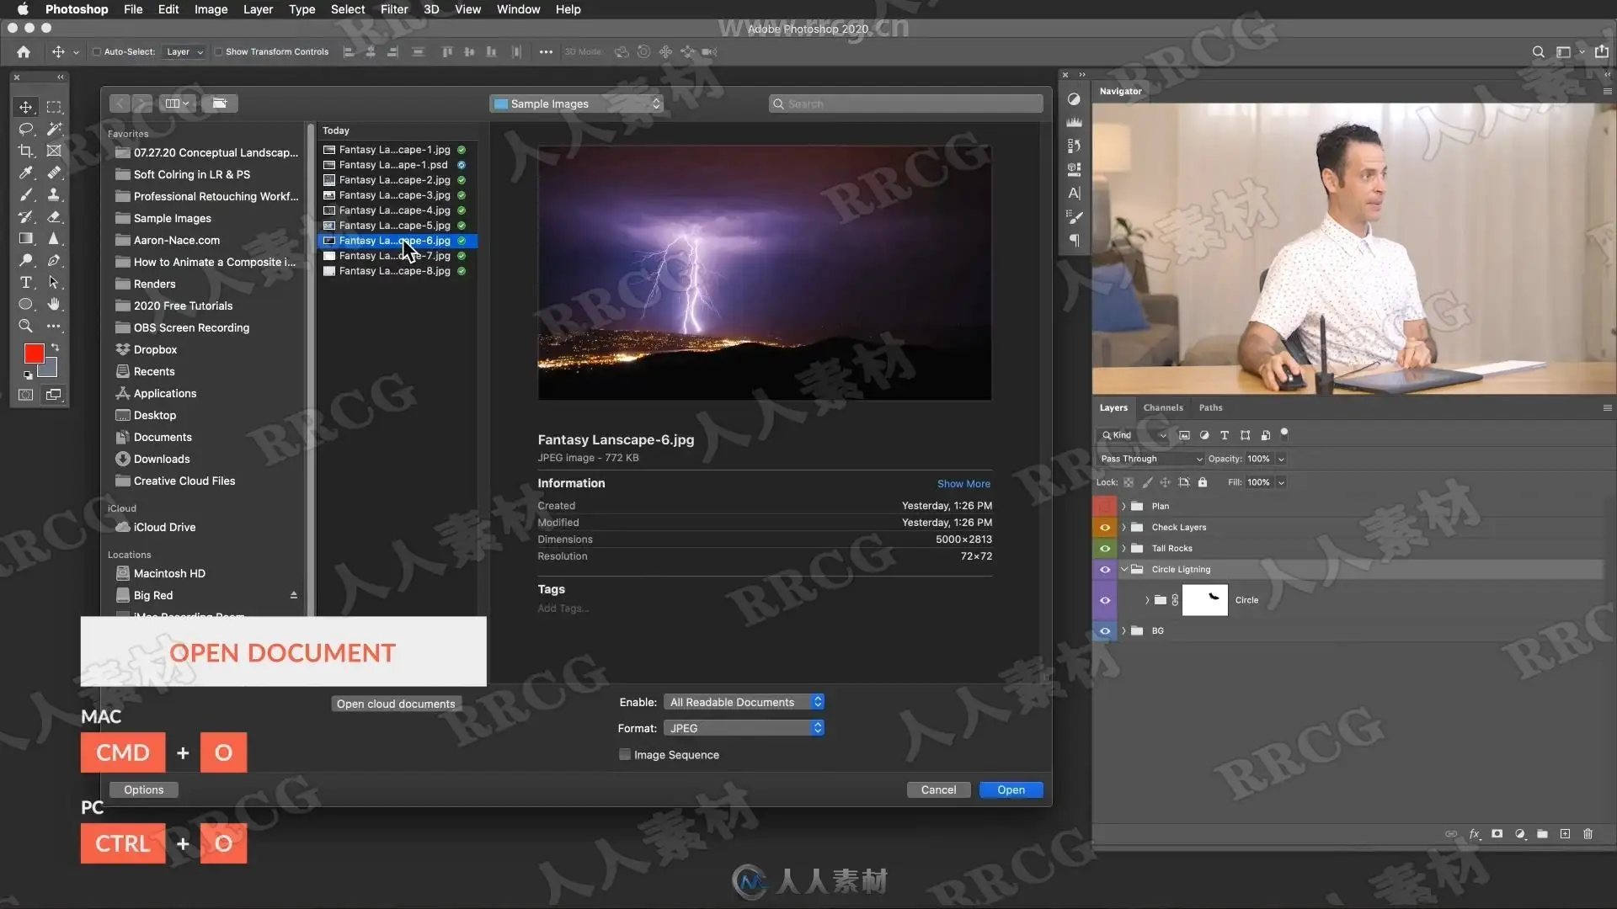
Task: Select the Type tool
Action: 26,282
